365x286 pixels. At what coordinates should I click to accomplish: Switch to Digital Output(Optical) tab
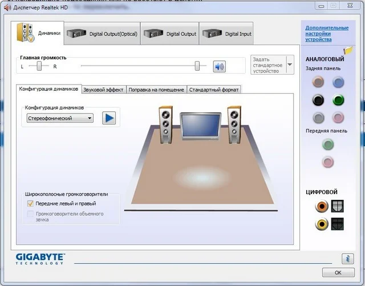[102, 34]
